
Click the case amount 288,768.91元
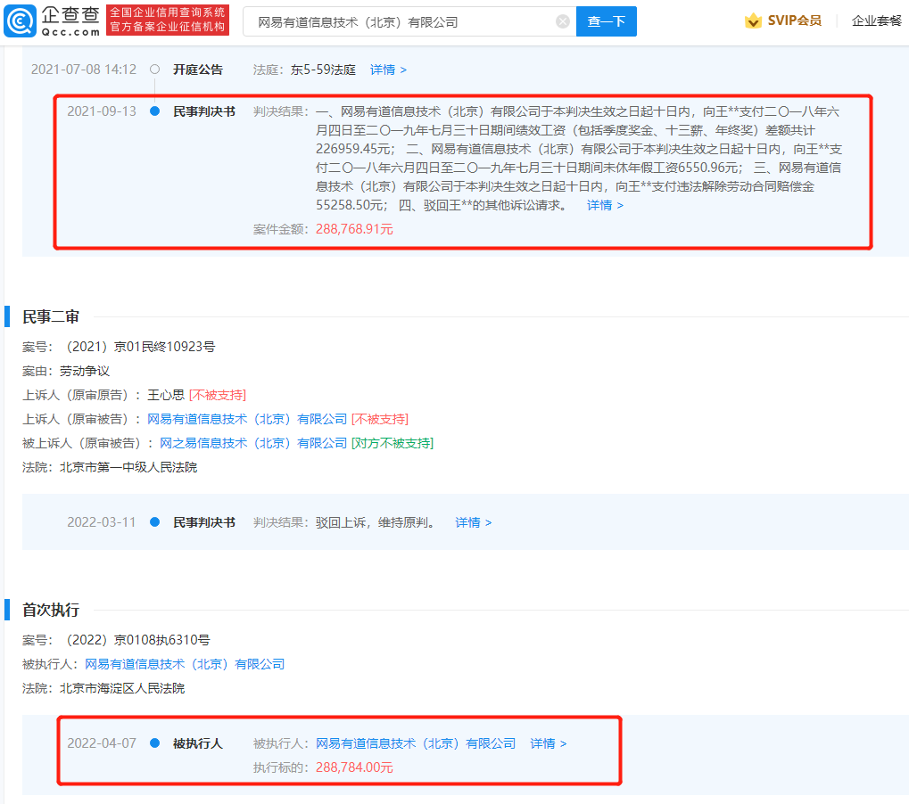coord(354,229)
